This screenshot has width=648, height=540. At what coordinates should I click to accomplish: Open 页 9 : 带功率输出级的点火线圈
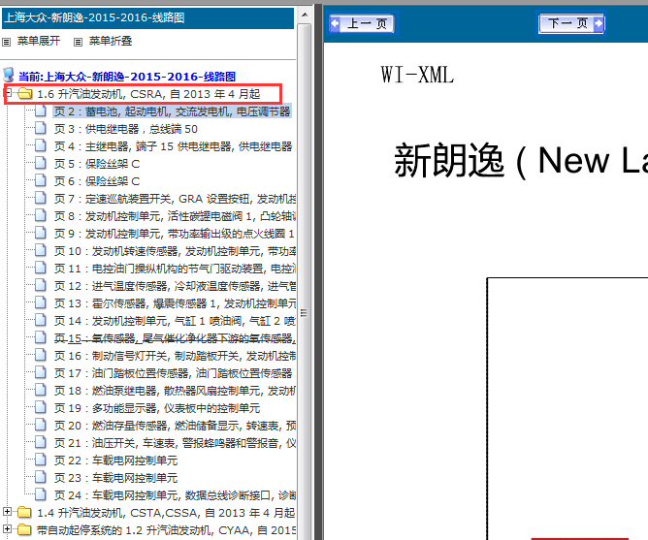(x=174, y=234)
